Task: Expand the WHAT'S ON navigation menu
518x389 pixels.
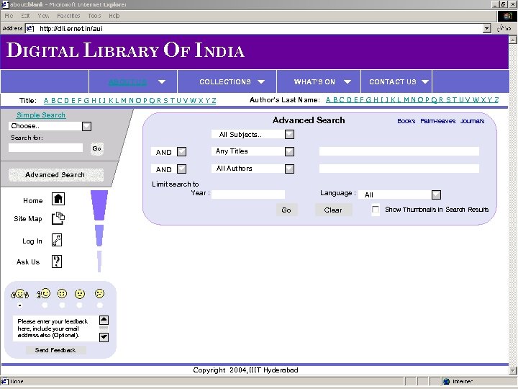Action: click(347, 81)
